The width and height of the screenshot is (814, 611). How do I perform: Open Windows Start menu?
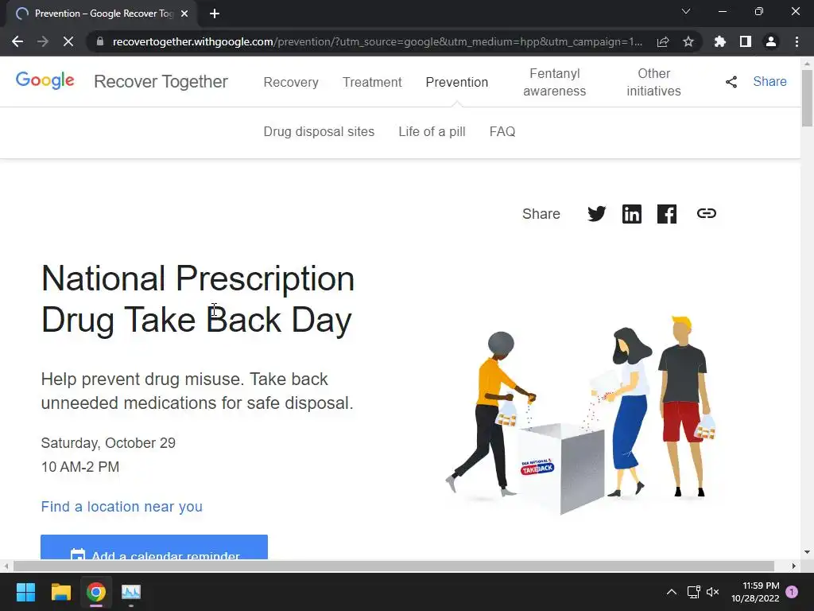pyautogui.click(x=25, y=592)
